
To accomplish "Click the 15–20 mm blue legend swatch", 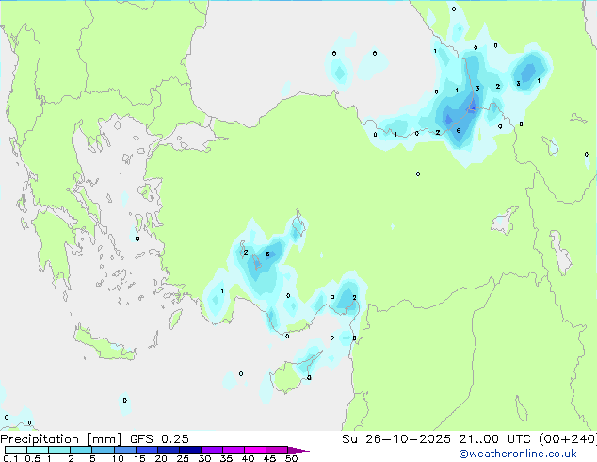I will pyautogui.click(x=147, y=450).
